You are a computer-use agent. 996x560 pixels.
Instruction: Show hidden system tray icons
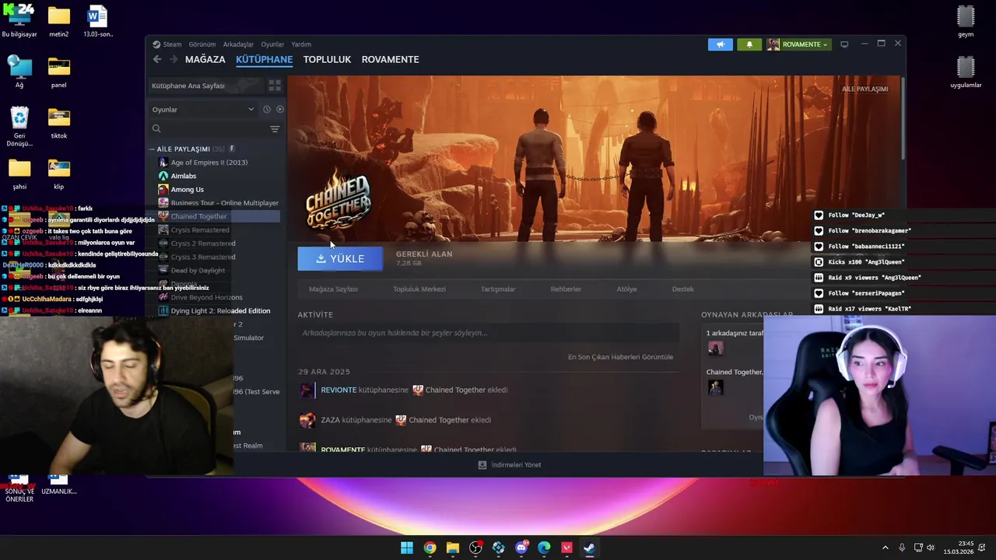click(x=885, y=548)
